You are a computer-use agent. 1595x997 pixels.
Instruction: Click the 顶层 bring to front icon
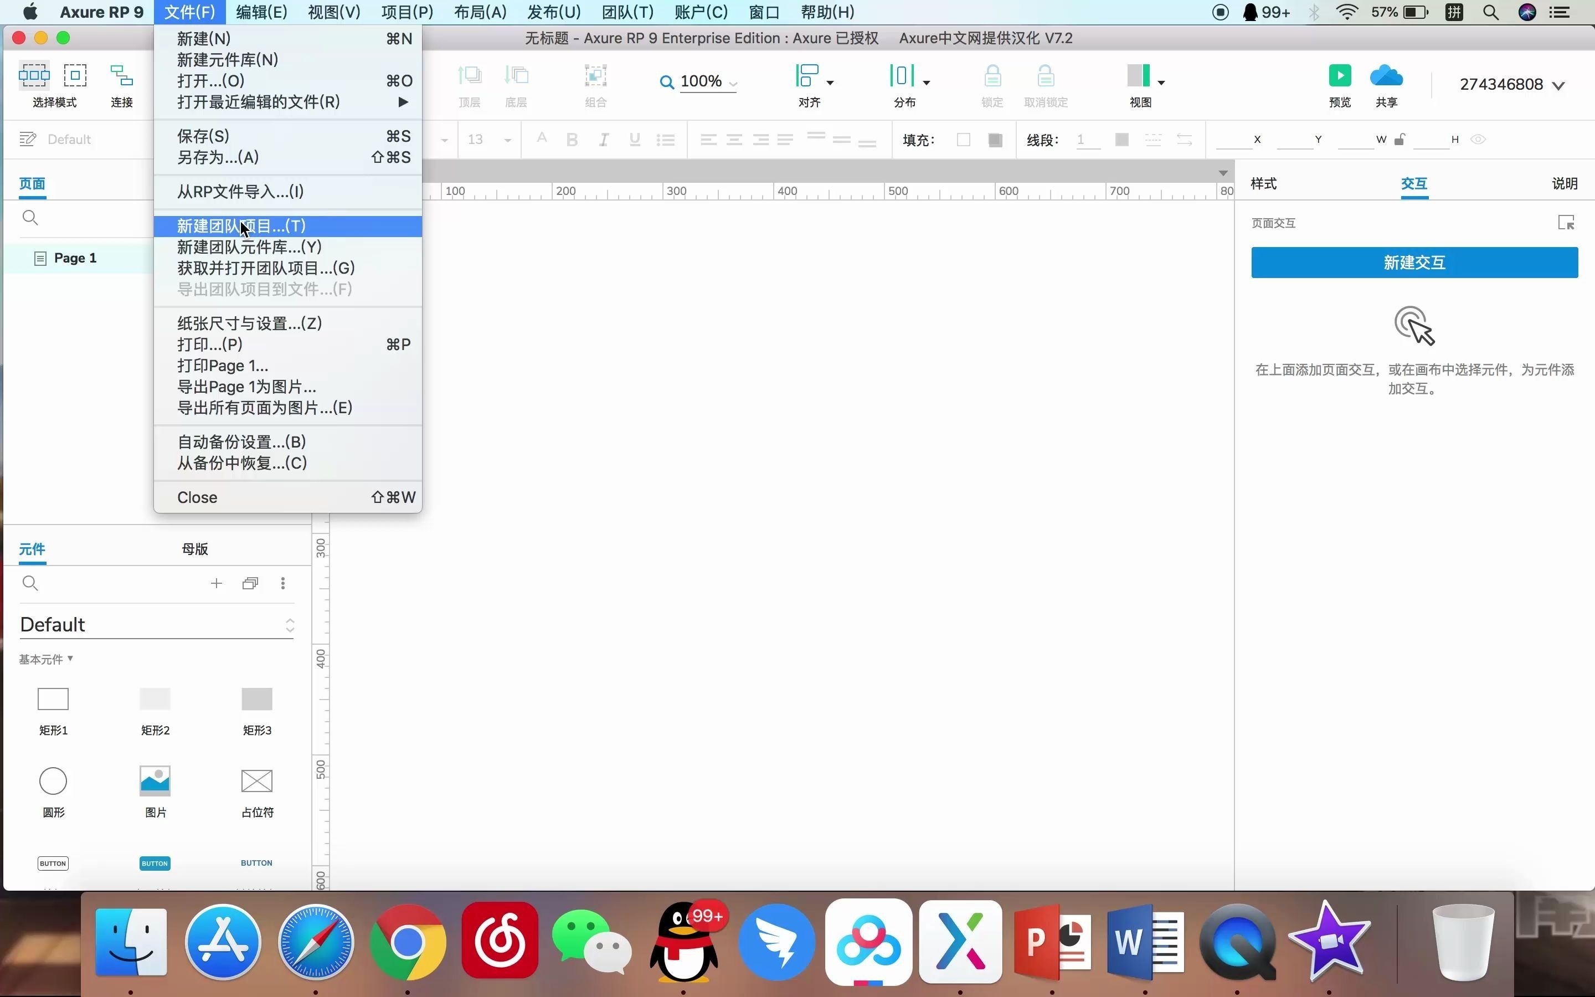point(469,75)
